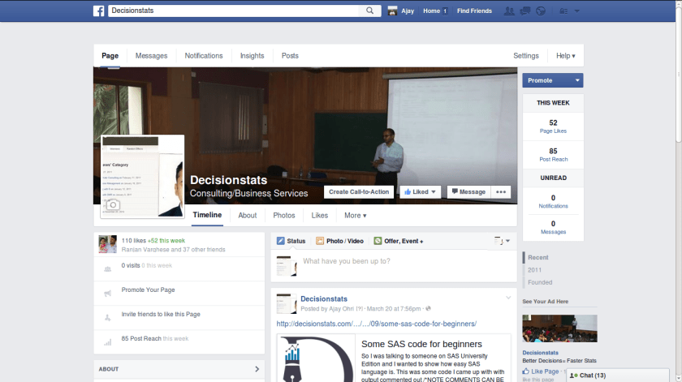Click the Status pencil icon
The width and height of the screenshot is (682, 382).
click(281, 241)
